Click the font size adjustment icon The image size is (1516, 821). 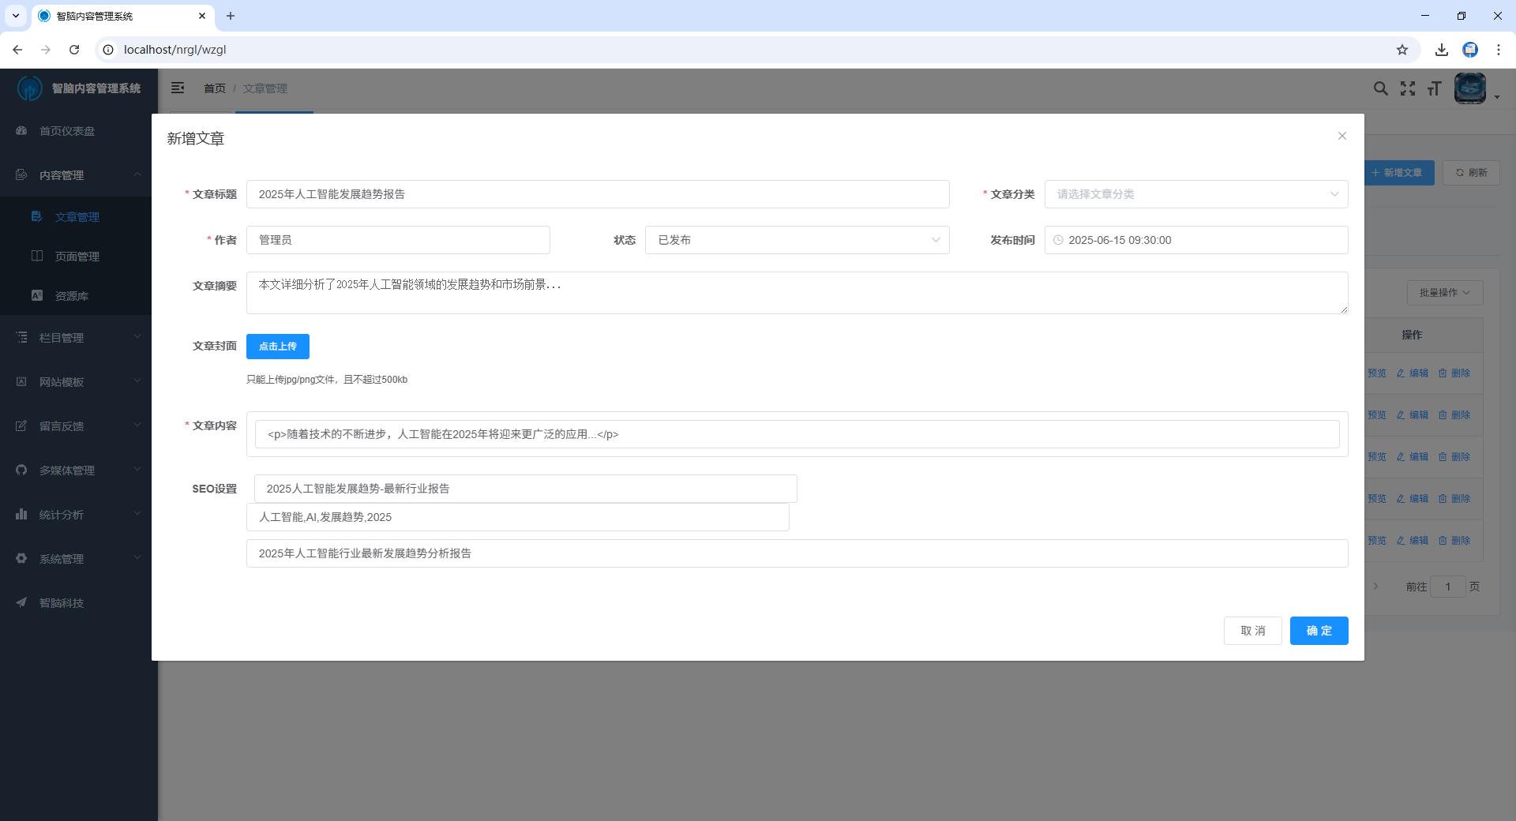click(1435, 88)
